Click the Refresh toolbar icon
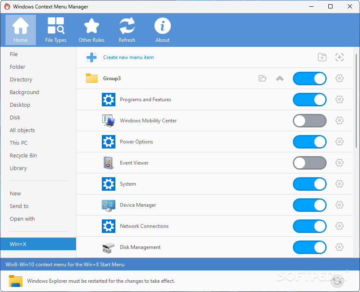Image resolution: width=360 pixels, height=292 pixels. click(x=127, y=30)
